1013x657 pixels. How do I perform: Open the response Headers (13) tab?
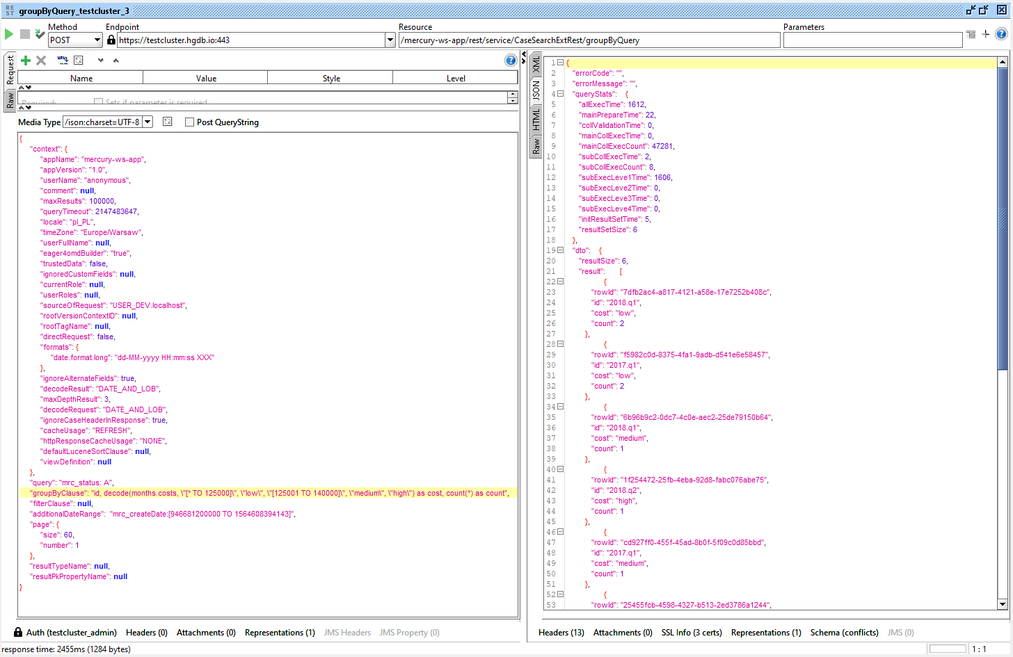point(561,633)
